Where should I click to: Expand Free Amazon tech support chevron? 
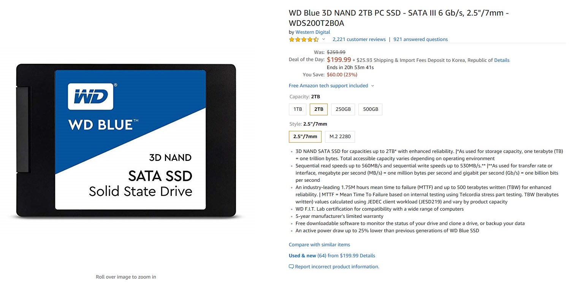(x=372, y=86)
